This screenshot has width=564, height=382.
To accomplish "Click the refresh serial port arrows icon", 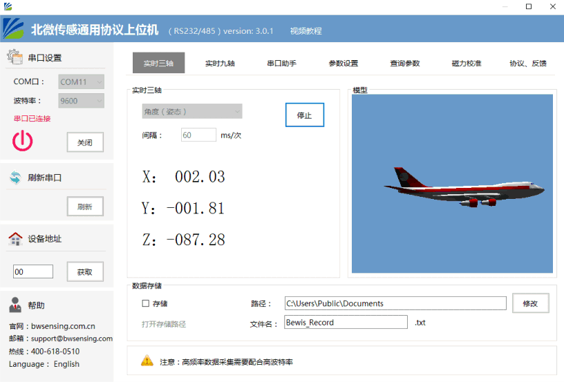I will point(15,178).
